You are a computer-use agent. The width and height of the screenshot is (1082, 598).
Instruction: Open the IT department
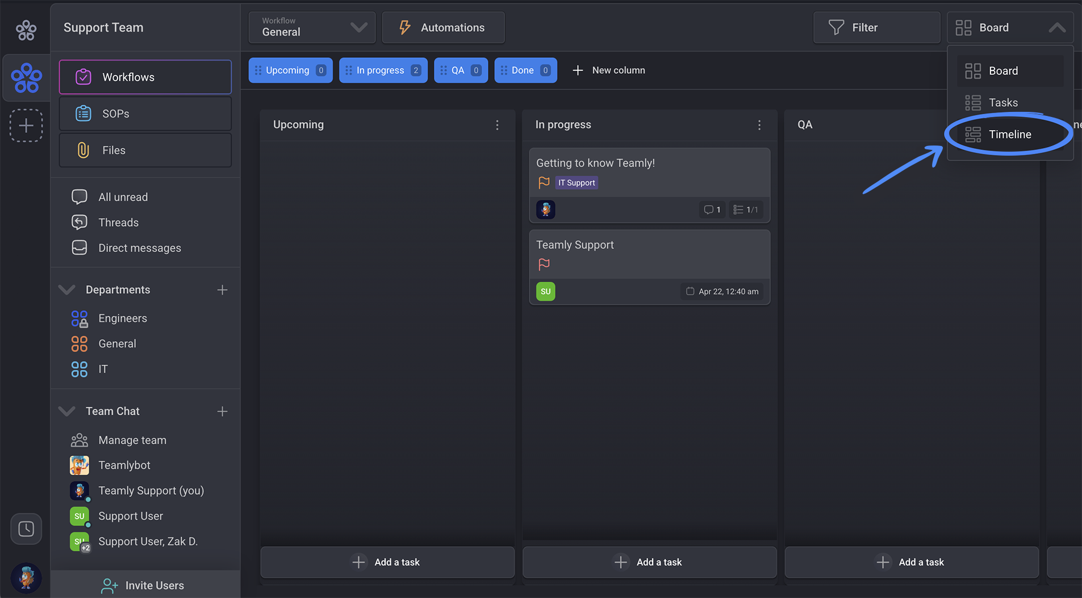tap(103, 369)
